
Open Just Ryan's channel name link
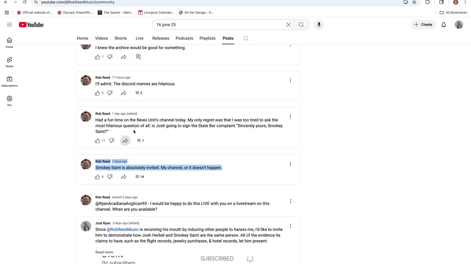(x=103, y=223)
